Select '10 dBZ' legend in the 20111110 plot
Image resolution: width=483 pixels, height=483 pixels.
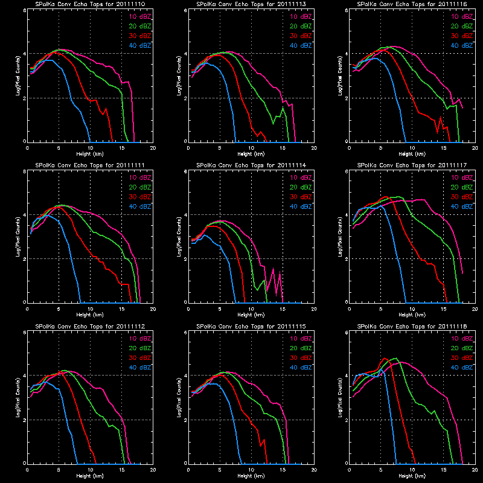tap(140, 17)
